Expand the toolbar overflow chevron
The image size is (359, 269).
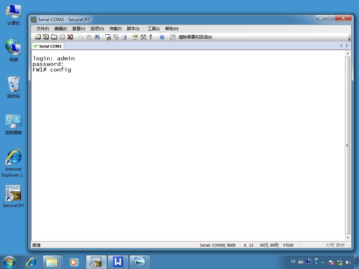pos(349,39)
